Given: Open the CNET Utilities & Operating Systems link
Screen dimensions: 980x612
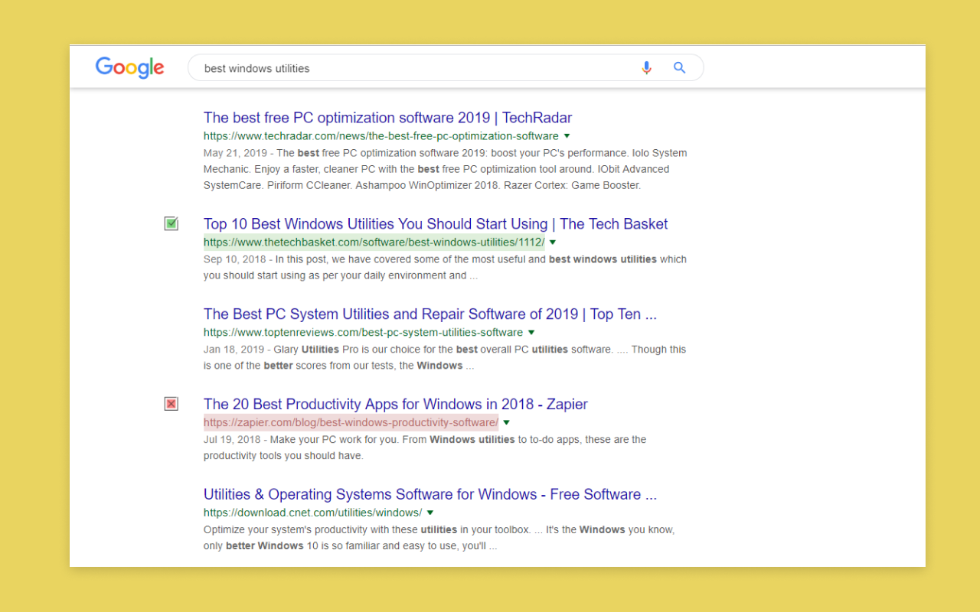Looking at the screenshot, I should pyautogui.click(x=430, y=494).
